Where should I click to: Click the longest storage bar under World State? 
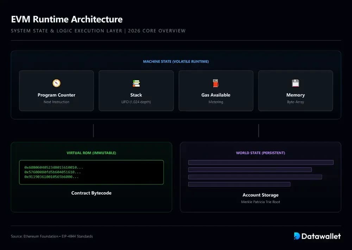click(x=261, y=162)
